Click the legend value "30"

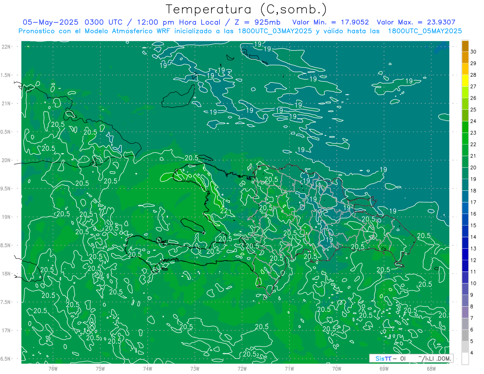pos(474,52)
